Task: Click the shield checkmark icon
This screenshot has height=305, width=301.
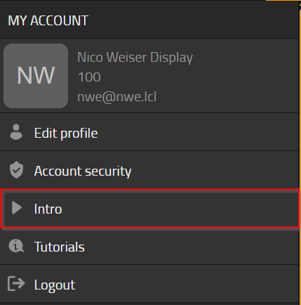Action: tap(16, 170)
